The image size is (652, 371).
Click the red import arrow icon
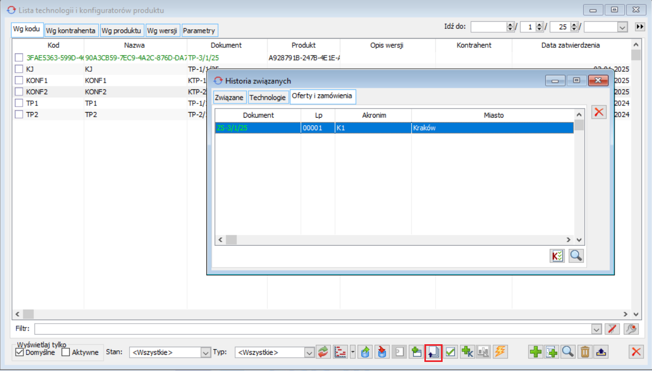pyautogui.click(x=383, y=352)
